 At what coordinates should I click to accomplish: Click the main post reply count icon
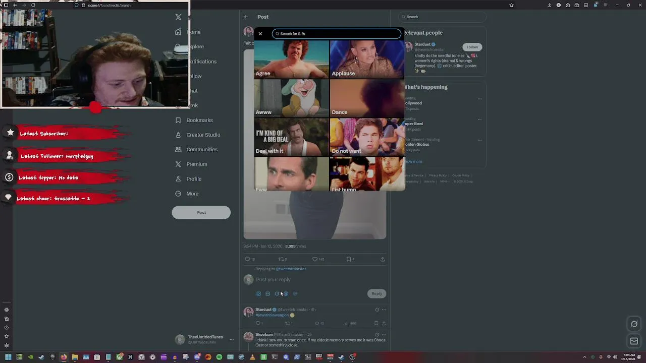tap(247, 259)
